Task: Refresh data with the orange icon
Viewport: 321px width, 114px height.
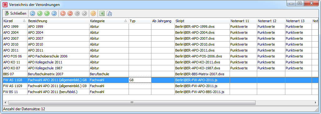Action: coord(93,13)
